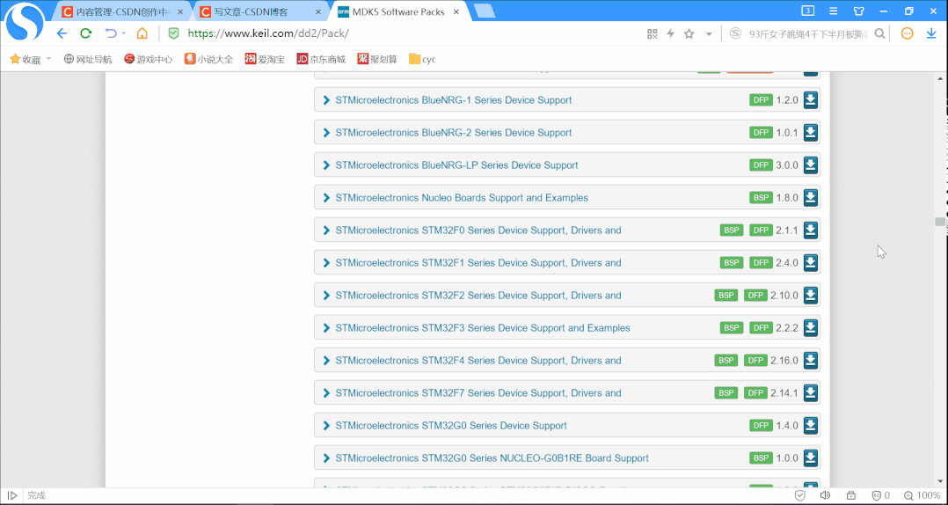Open the orange chat bubble extension icon
Screen dimensions: 948x505
click(x=907, y=33)
